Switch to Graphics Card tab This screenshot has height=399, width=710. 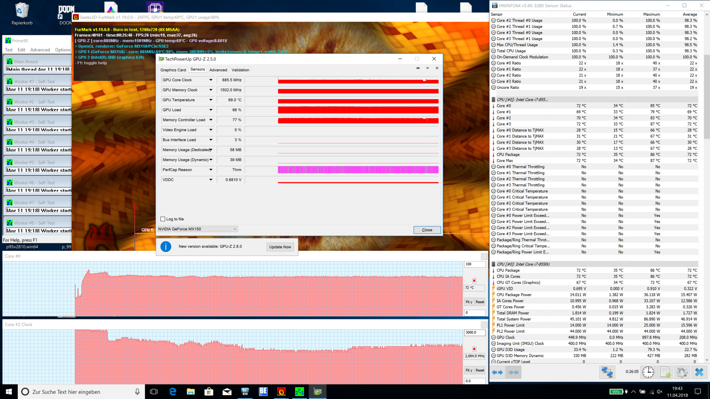173,70
